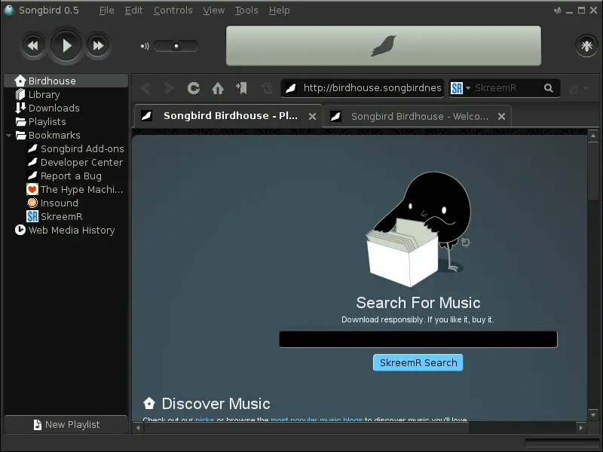This screenshot has height=452, width=603.
Task: Switch to mini player mode icon
Action: [557, 11]
